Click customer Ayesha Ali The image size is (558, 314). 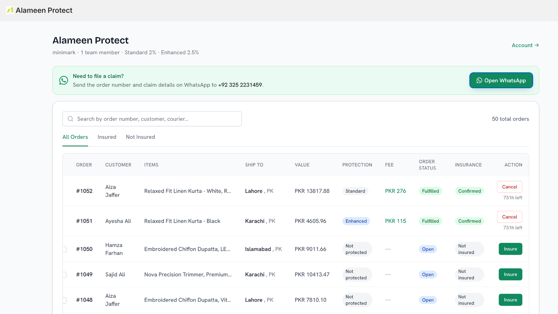pos(118,221)
